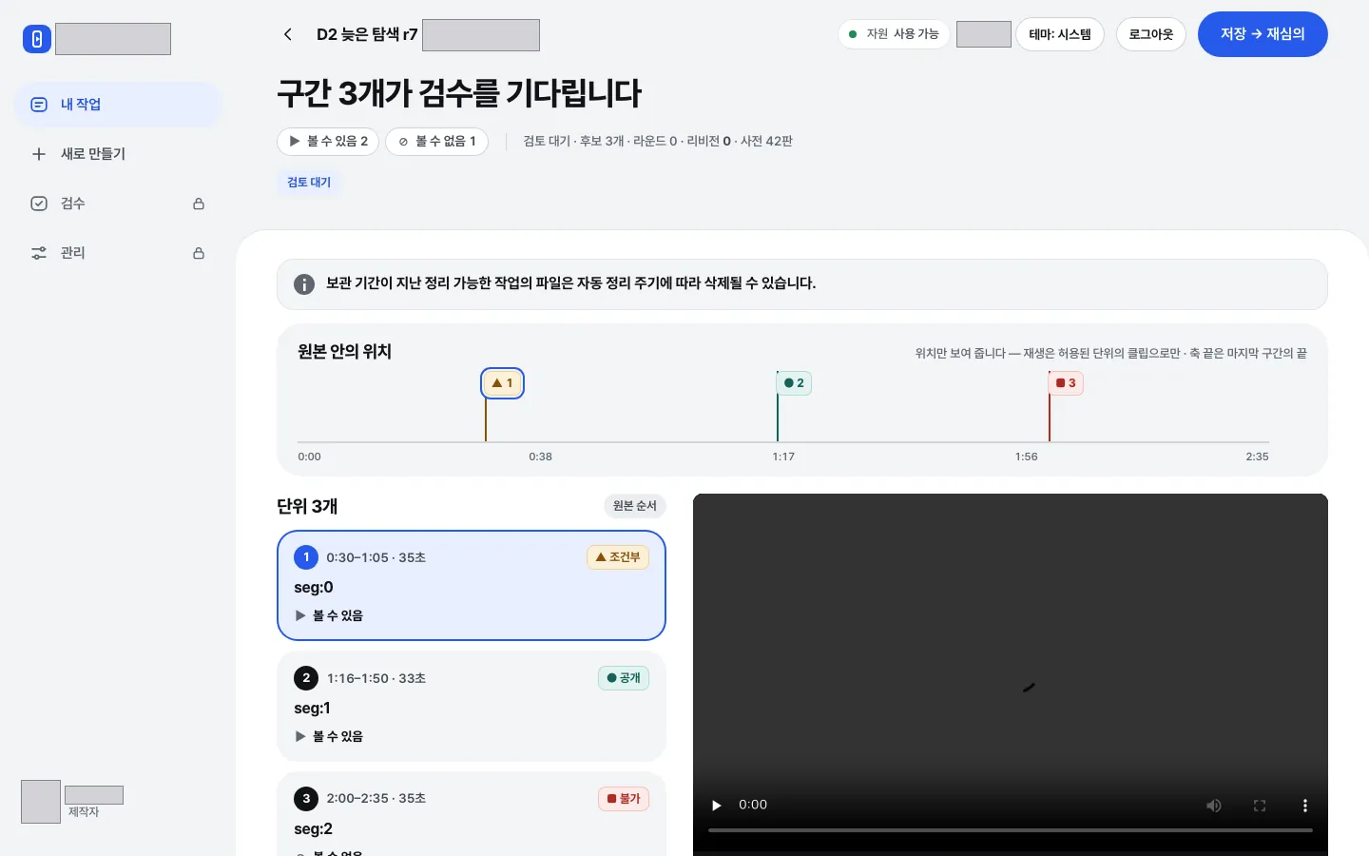Screen dimensions: 1369x856
Task: Click the lock icon beside 검수
Action: [199, 204]
